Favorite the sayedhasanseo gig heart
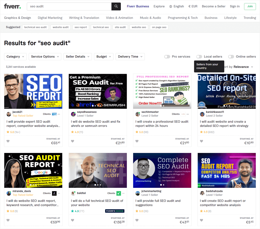Viewport: 260px width, 229px height. pyautogui.click(x=72, y=141)
